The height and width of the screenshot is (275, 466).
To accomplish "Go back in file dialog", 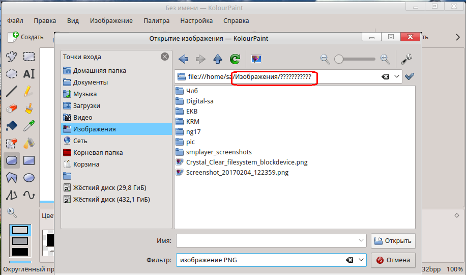I will coord(183,59).
